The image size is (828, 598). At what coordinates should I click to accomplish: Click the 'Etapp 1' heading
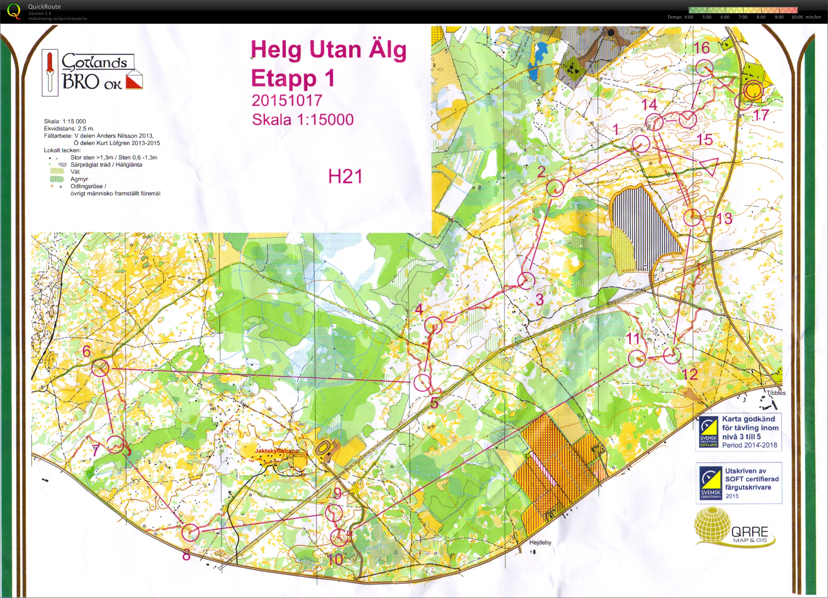293,78
